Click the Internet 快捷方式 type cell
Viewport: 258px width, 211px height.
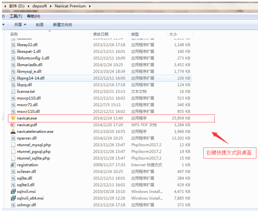click(x=146, y=165)
